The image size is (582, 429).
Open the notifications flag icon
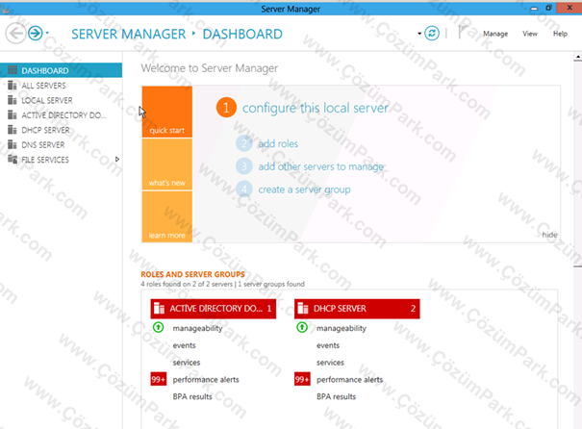tap(462, 32)
